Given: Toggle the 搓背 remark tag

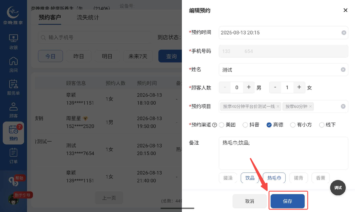Looking at the screenshot, I should [x=298, y=178].
